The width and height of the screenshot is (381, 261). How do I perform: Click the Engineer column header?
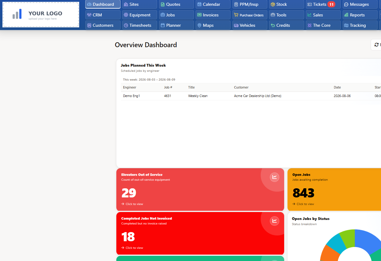130,87
